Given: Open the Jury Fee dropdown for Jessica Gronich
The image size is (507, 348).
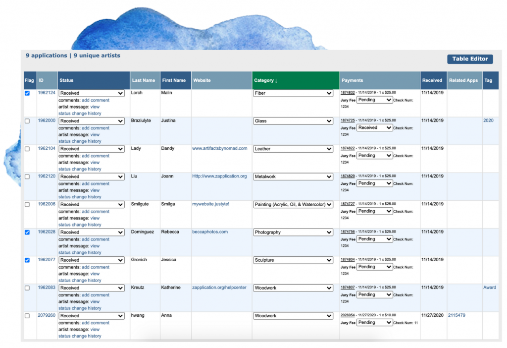Looking at the screenshot, I should (374, 266).
